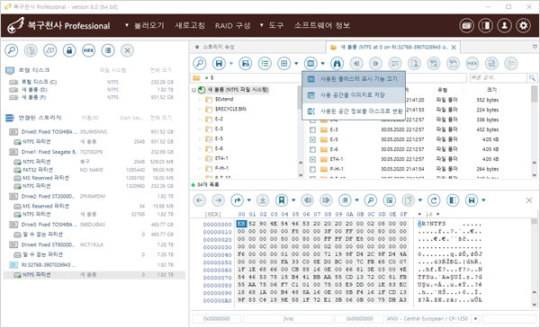Click the save-selection icon right of the floppy
Screen dimensions: 540x328
(x=246, y=63)
